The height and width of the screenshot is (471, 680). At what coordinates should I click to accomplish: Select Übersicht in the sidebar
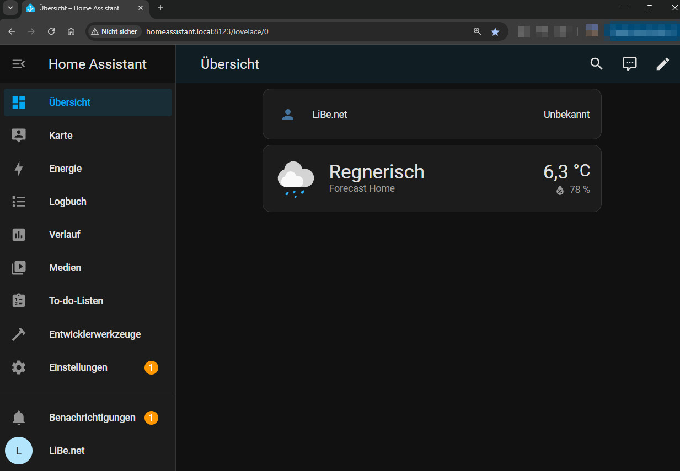[69, 102]
